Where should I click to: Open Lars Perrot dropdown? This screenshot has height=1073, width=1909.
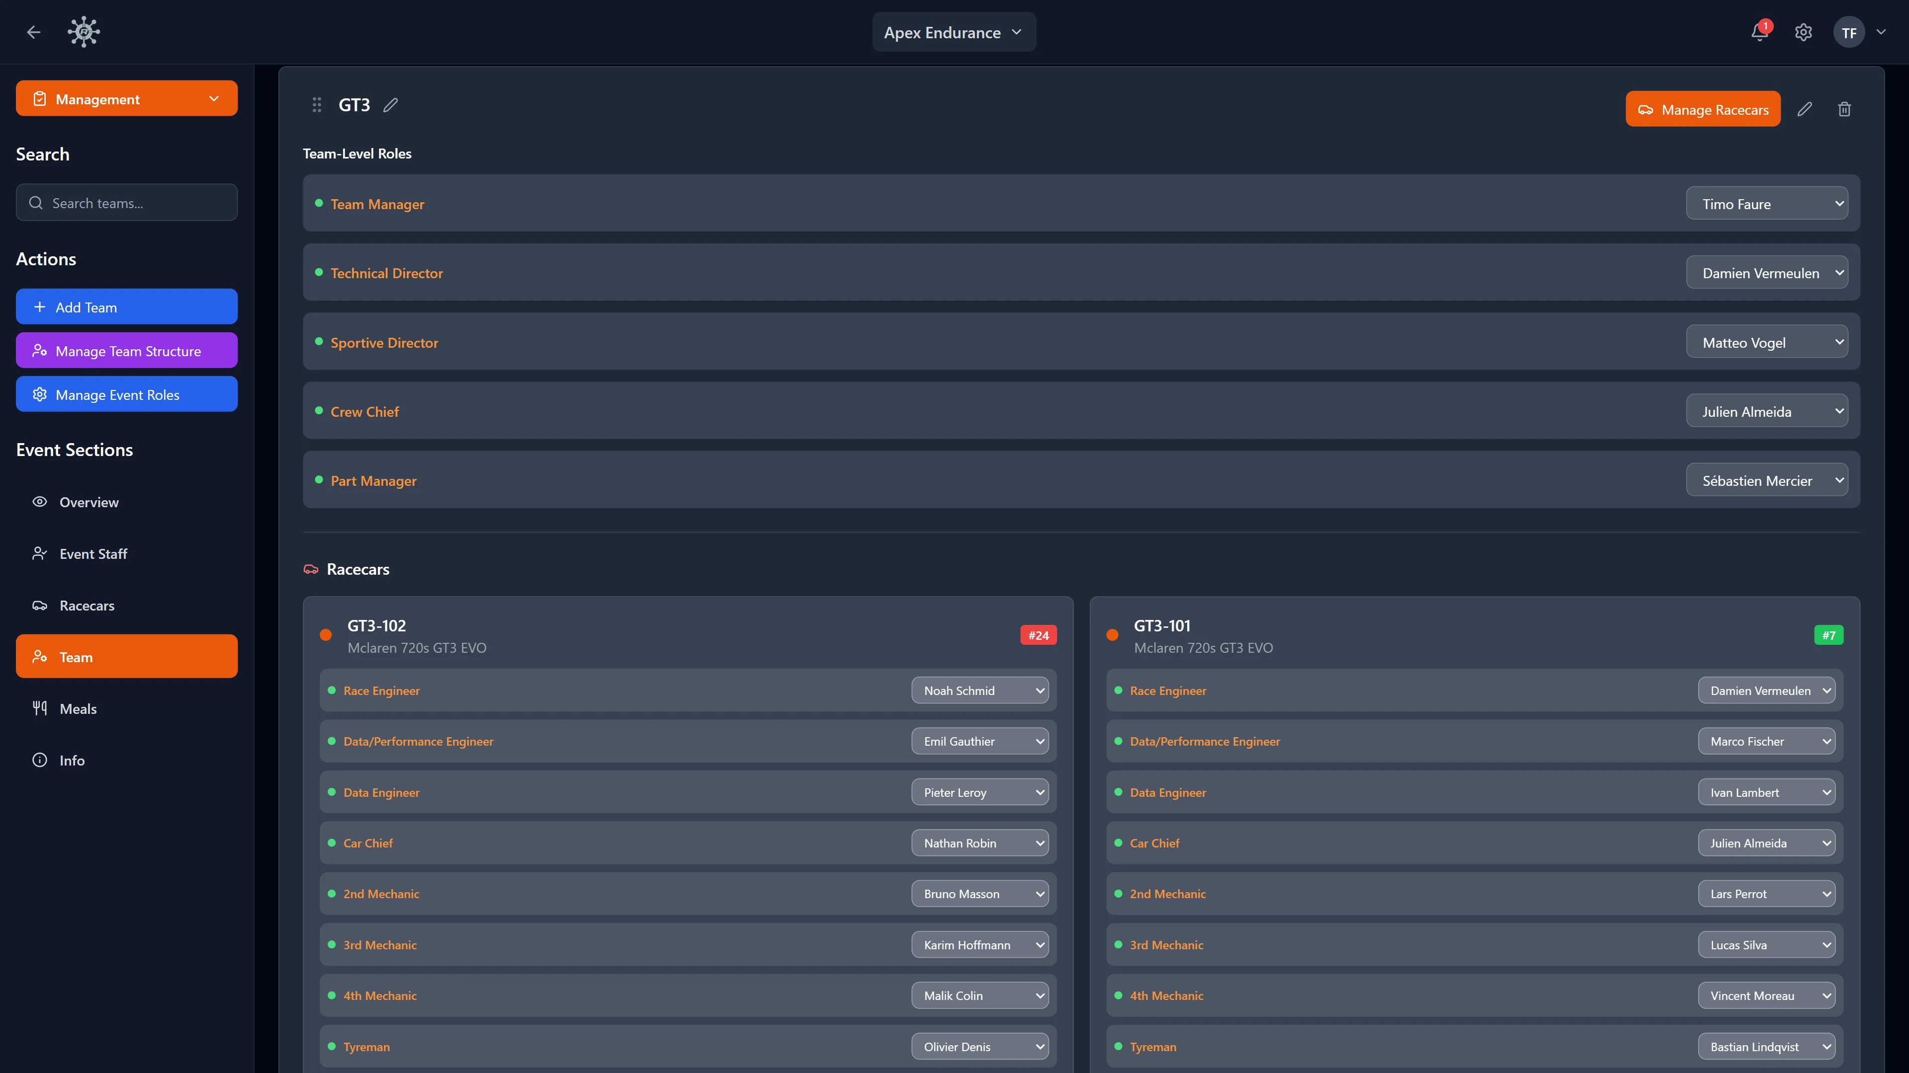pos(1767,894)
